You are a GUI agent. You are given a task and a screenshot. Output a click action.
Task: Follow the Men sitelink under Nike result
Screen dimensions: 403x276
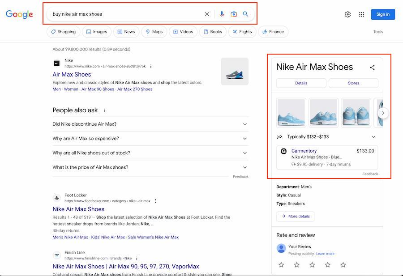[x=56, y=89]
